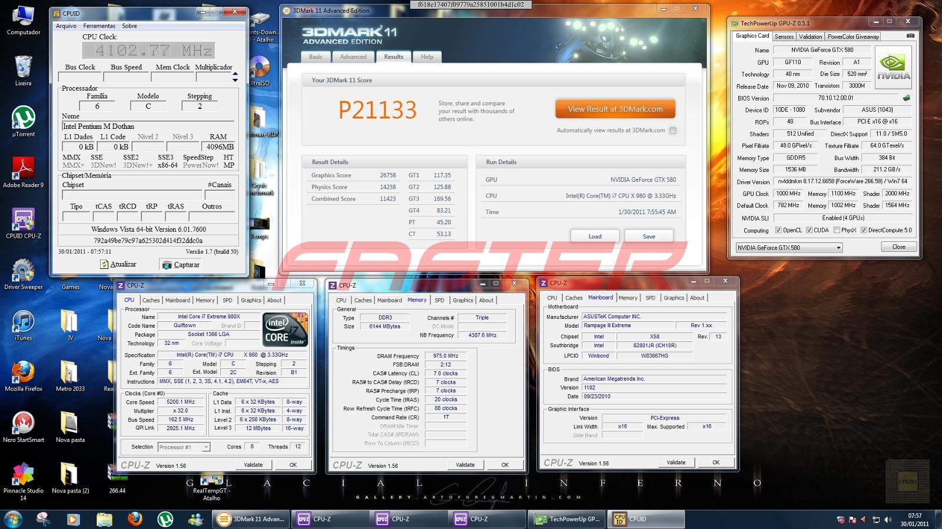Open the Lixeira recycle bin icon
This screenshot has width=942, height=529.
click(24, 71)
